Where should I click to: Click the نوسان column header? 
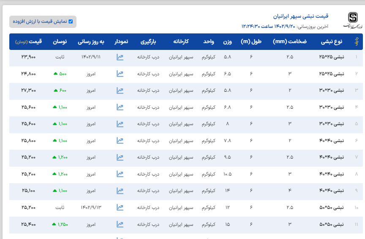point(60,42)
